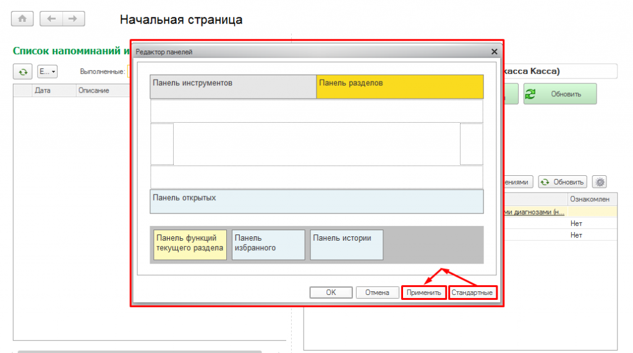
Task: Open the диагнозами link in table row
Action: pos(534,212)
